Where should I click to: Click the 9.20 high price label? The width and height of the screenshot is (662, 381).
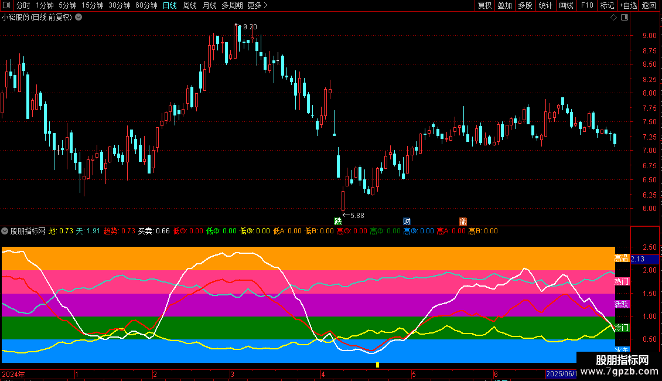coord(250,26)
